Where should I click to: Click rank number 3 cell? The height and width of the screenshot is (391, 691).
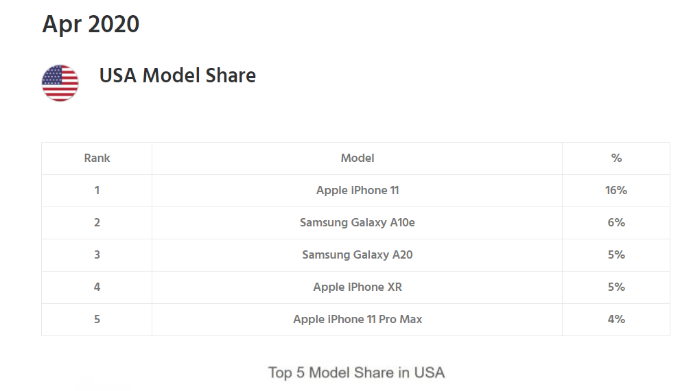[97, 254]
